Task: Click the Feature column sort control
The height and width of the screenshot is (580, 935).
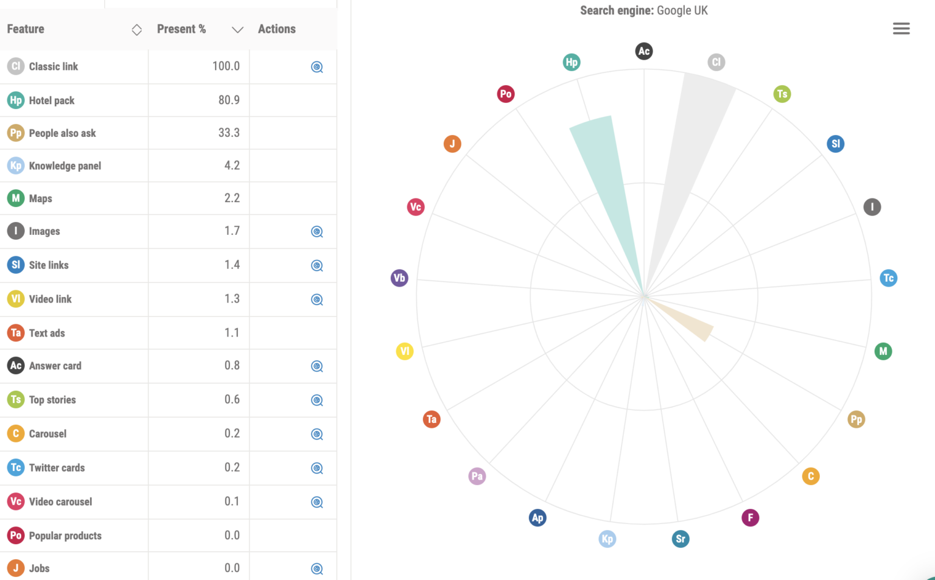Action: (x=136, y=29)
